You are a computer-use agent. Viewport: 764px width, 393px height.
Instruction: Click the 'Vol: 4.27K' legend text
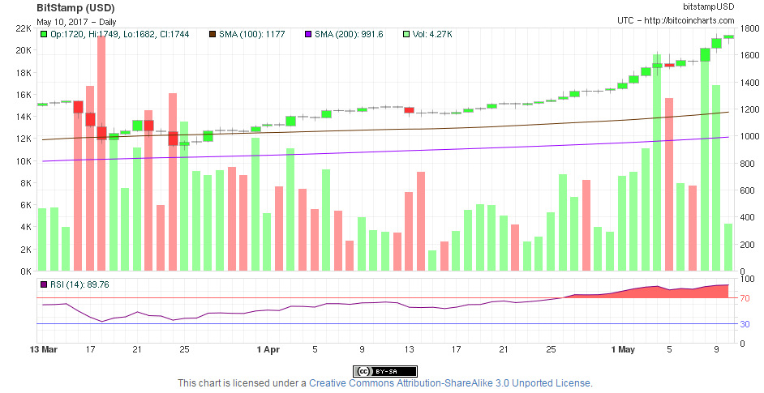click(432, 35)
